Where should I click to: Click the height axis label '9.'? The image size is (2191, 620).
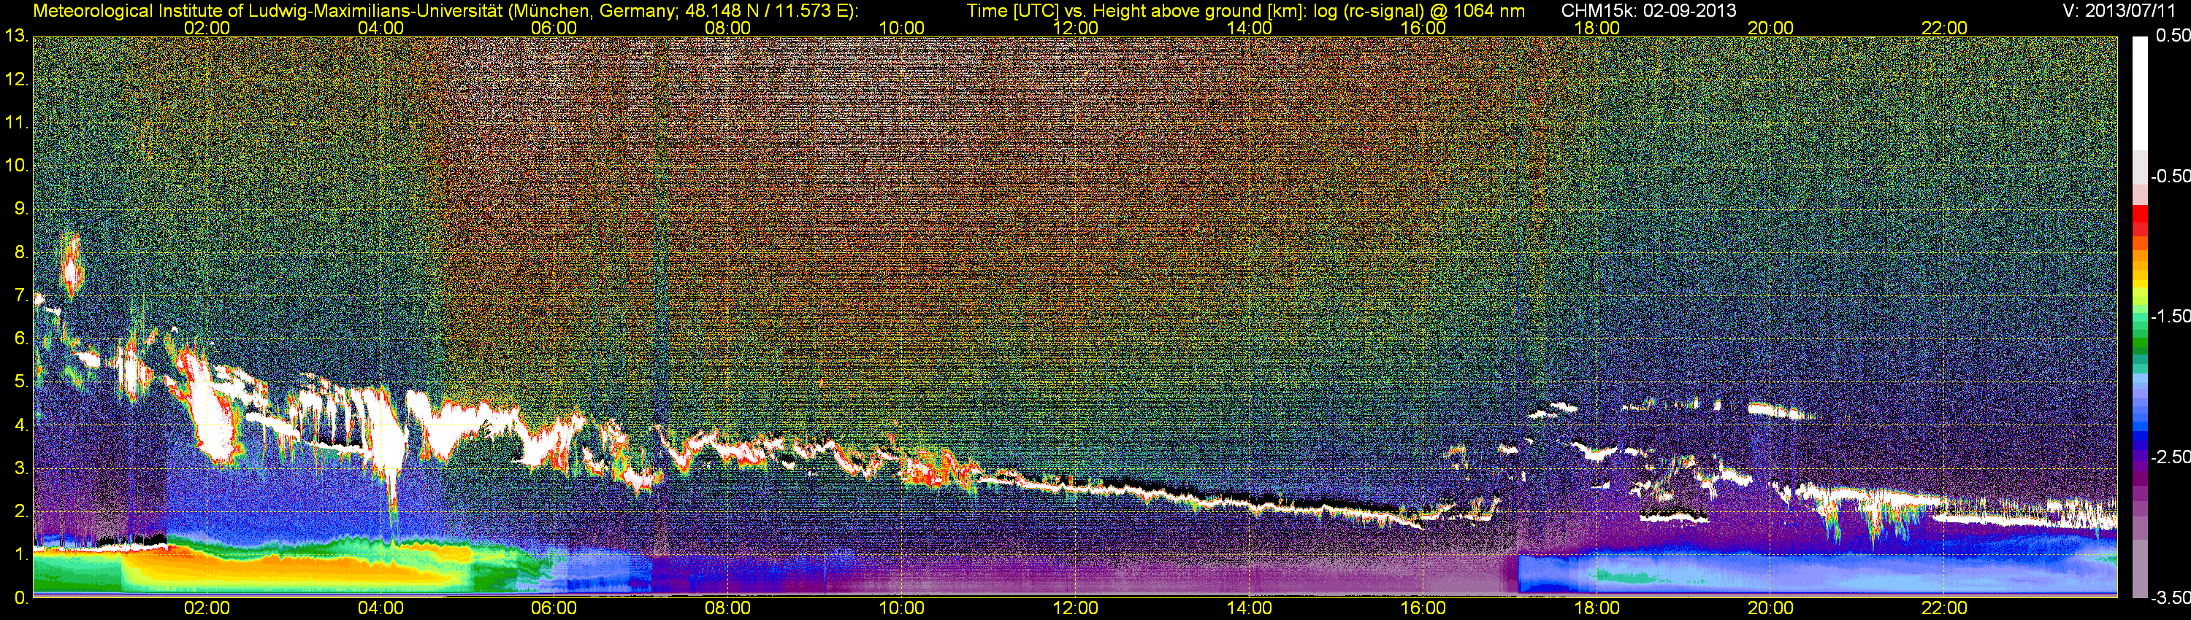point(21,209)
